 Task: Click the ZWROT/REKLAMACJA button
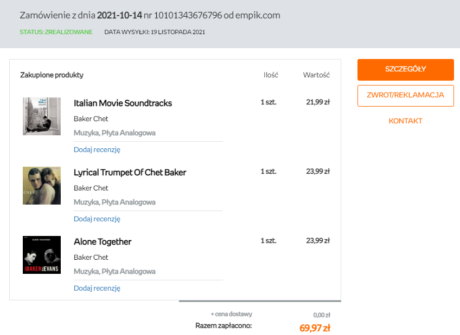pos(405,95)
